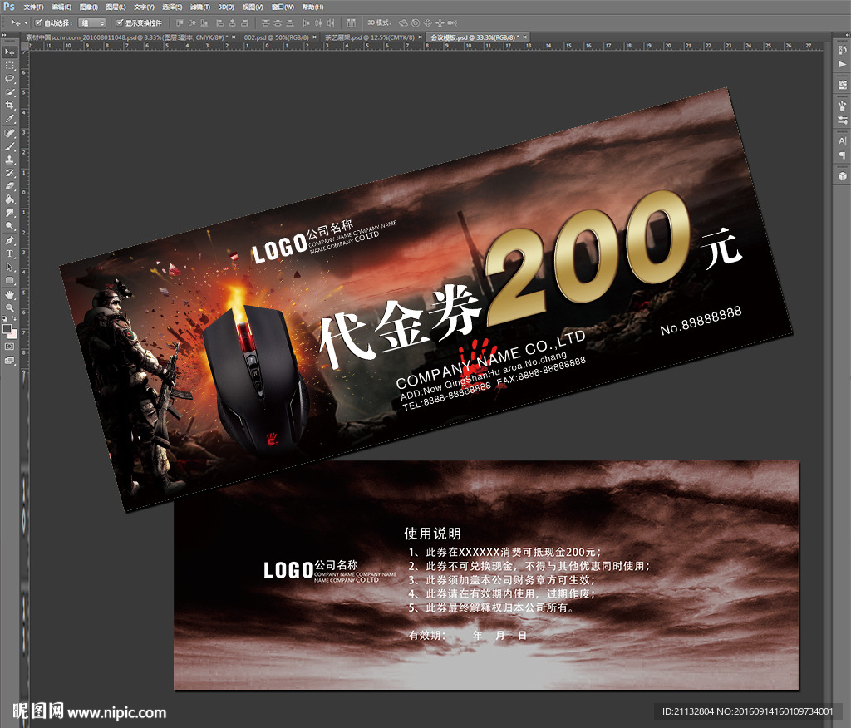The height and width of the screenshot is (728, 851).
Task: Open the Paragraph panel icon
Action: tap(842, 155)
